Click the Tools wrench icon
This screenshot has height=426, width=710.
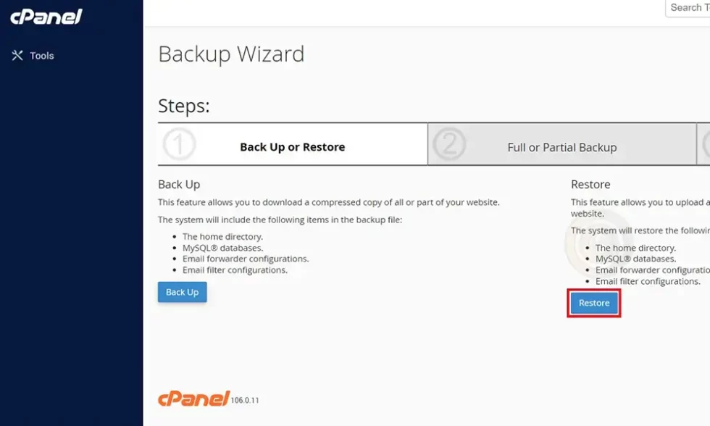tap(17, 56)
